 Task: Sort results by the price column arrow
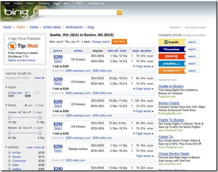[61, 51]
